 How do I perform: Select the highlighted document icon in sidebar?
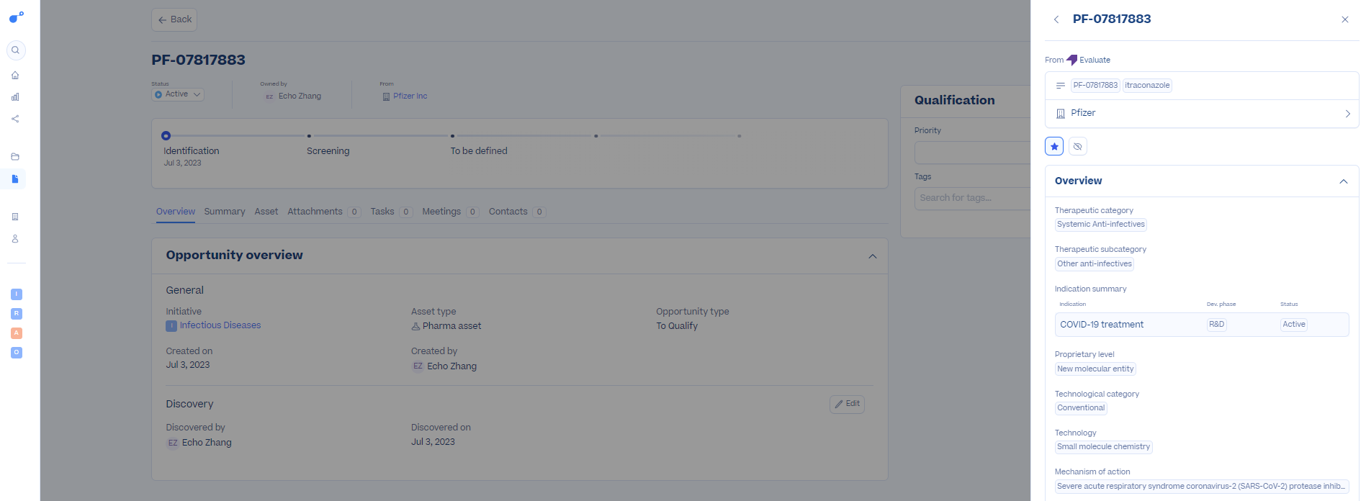(15, 179)
